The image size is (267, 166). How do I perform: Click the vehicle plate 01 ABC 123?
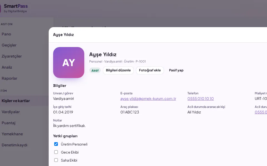130,112
